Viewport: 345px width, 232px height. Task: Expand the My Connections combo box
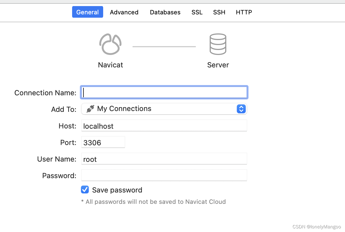pyautogui.click(x=164, y=109)
